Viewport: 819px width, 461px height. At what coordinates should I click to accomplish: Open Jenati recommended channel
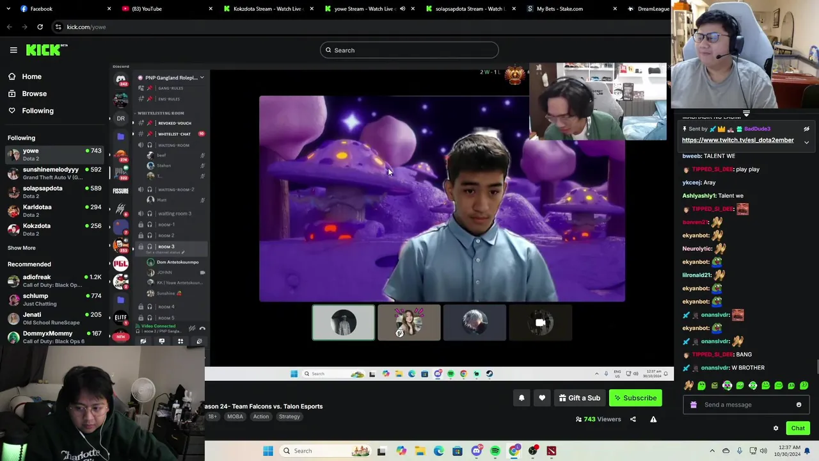pos(54,318)
